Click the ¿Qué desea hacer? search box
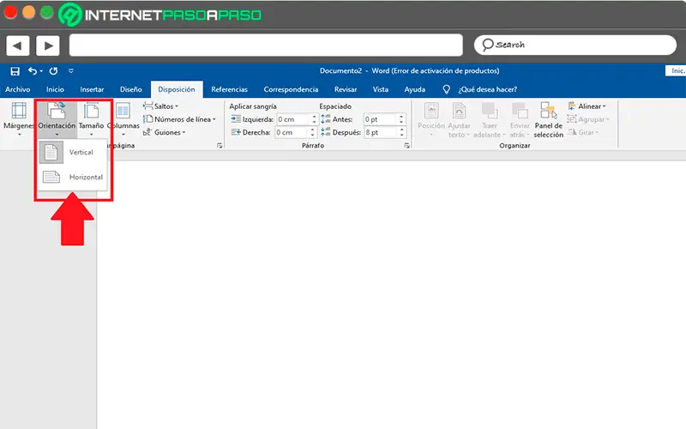 coord(488,89)
